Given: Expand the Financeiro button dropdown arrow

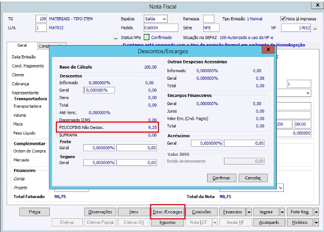Looking at the screenshot, I should [x=249, y=212].
